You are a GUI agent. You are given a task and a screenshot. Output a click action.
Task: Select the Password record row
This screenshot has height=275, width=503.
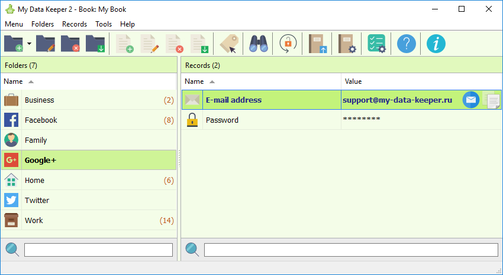pyautogui.click(x=341, y=120)
